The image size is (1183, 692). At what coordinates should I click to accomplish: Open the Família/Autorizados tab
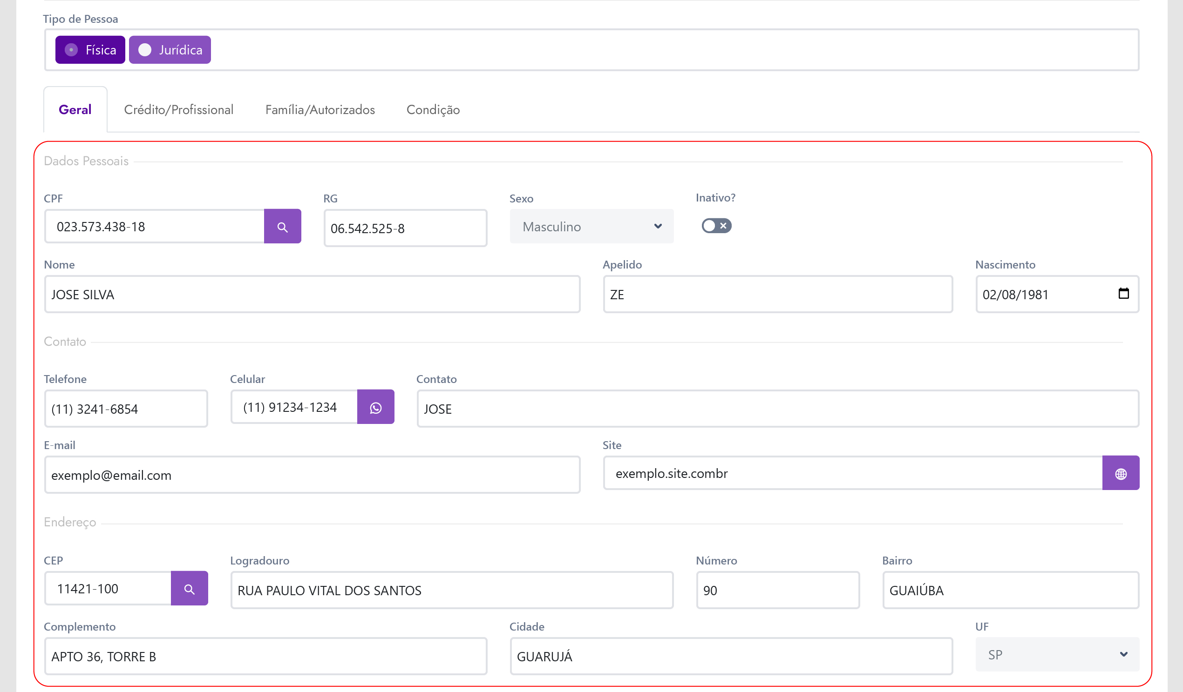(320, 110)
